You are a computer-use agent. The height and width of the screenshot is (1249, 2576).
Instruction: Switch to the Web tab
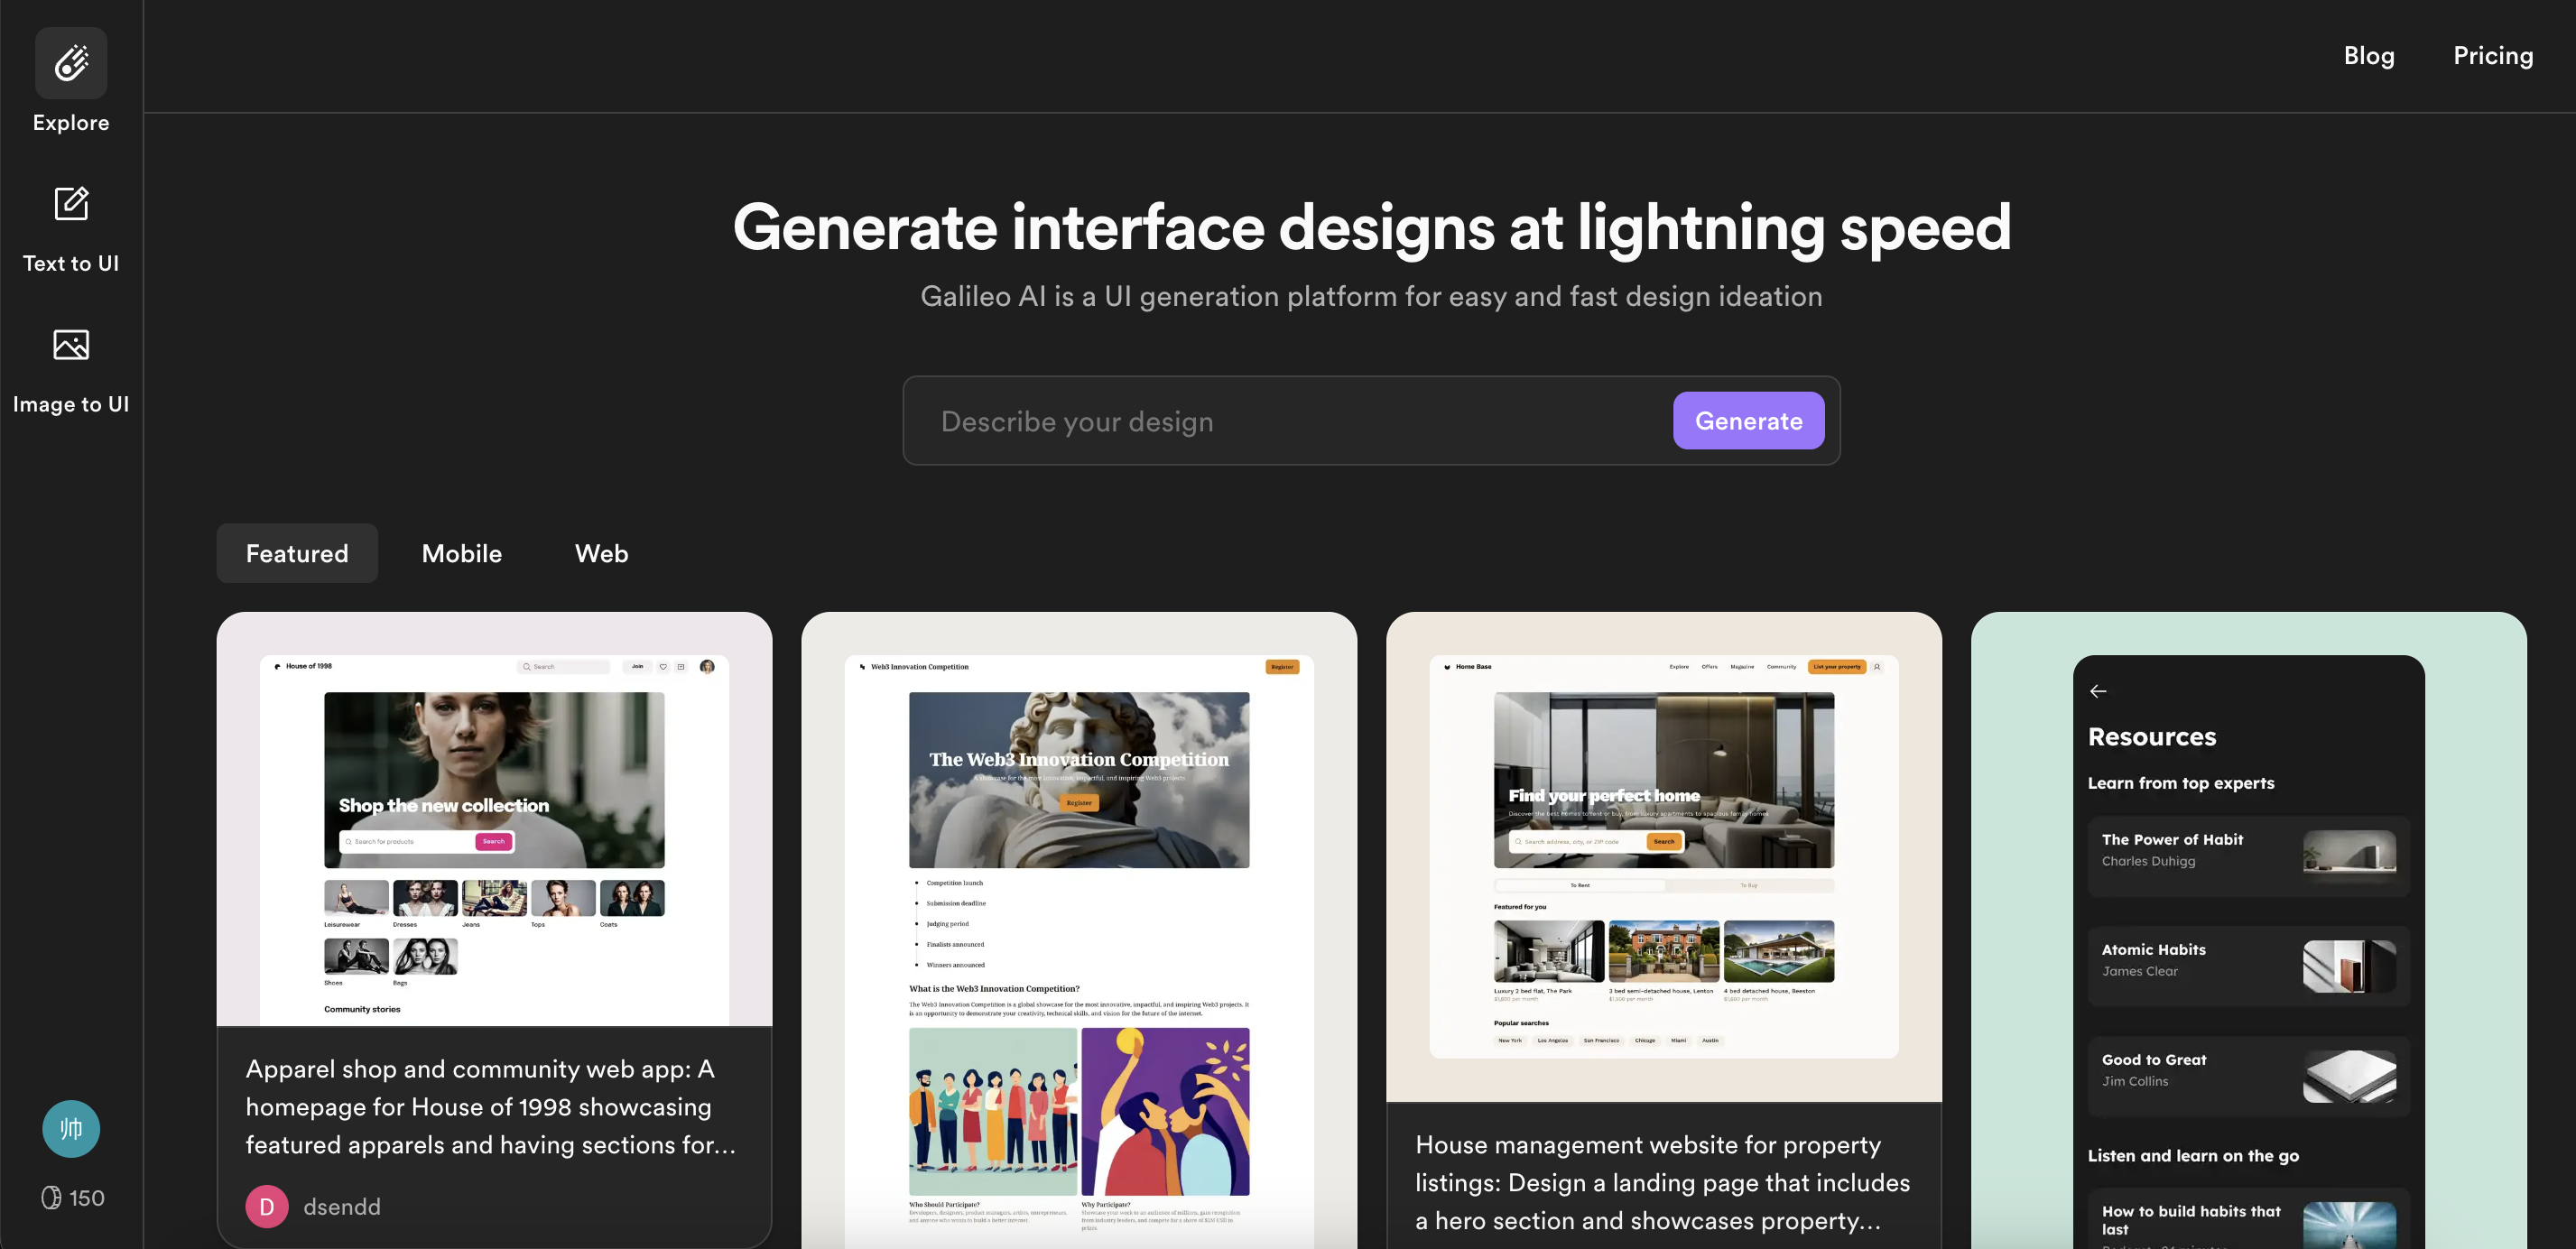[x=601, y=553]
